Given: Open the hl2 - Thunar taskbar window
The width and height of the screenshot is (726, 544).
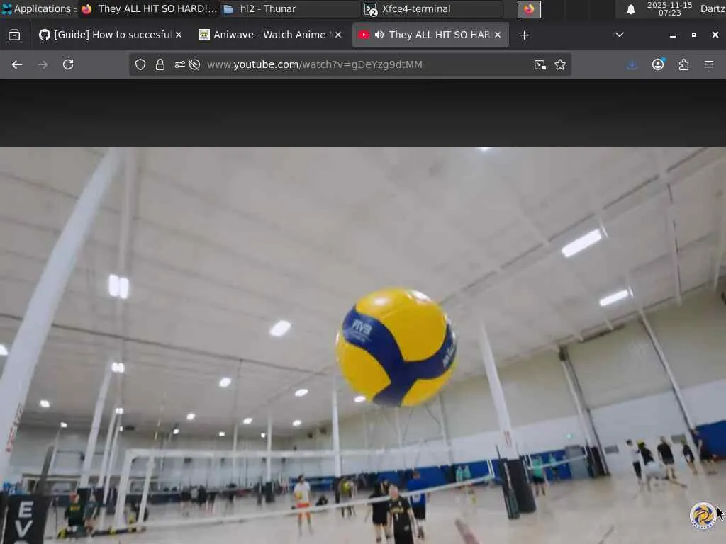Looking at the screenshot, I should (x=291, y=8).
